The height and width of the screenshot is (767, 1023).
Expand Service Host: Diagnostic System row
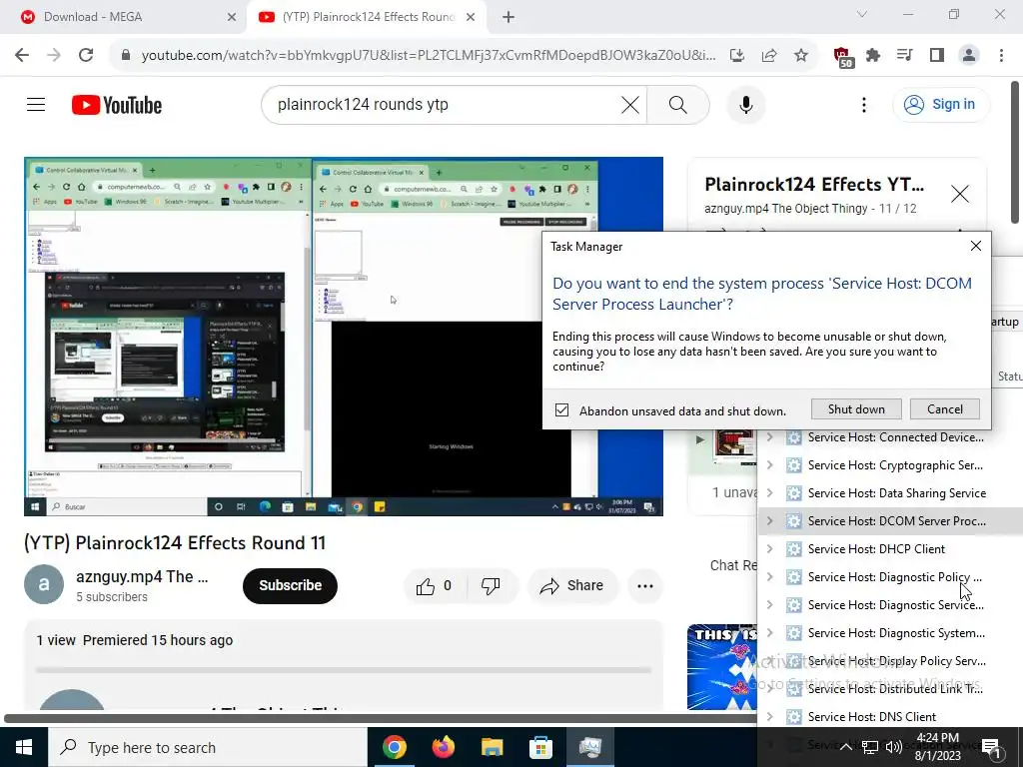[770, 632]
